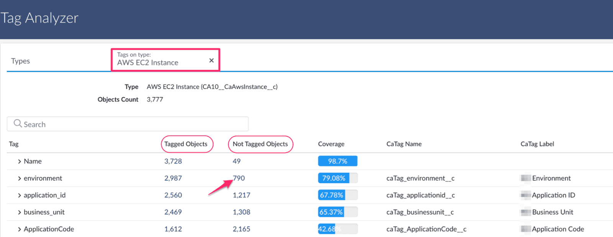Click the 79.08% coverage bar
Image resolution: width=613 pixels, height=237 pixels.
(x=338, y=178)
